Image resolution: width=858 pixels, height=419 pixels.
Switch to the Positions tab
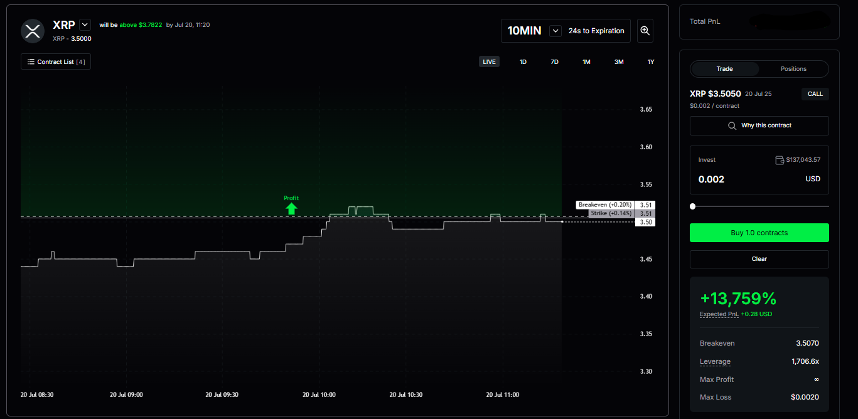[x=793, y=69]
